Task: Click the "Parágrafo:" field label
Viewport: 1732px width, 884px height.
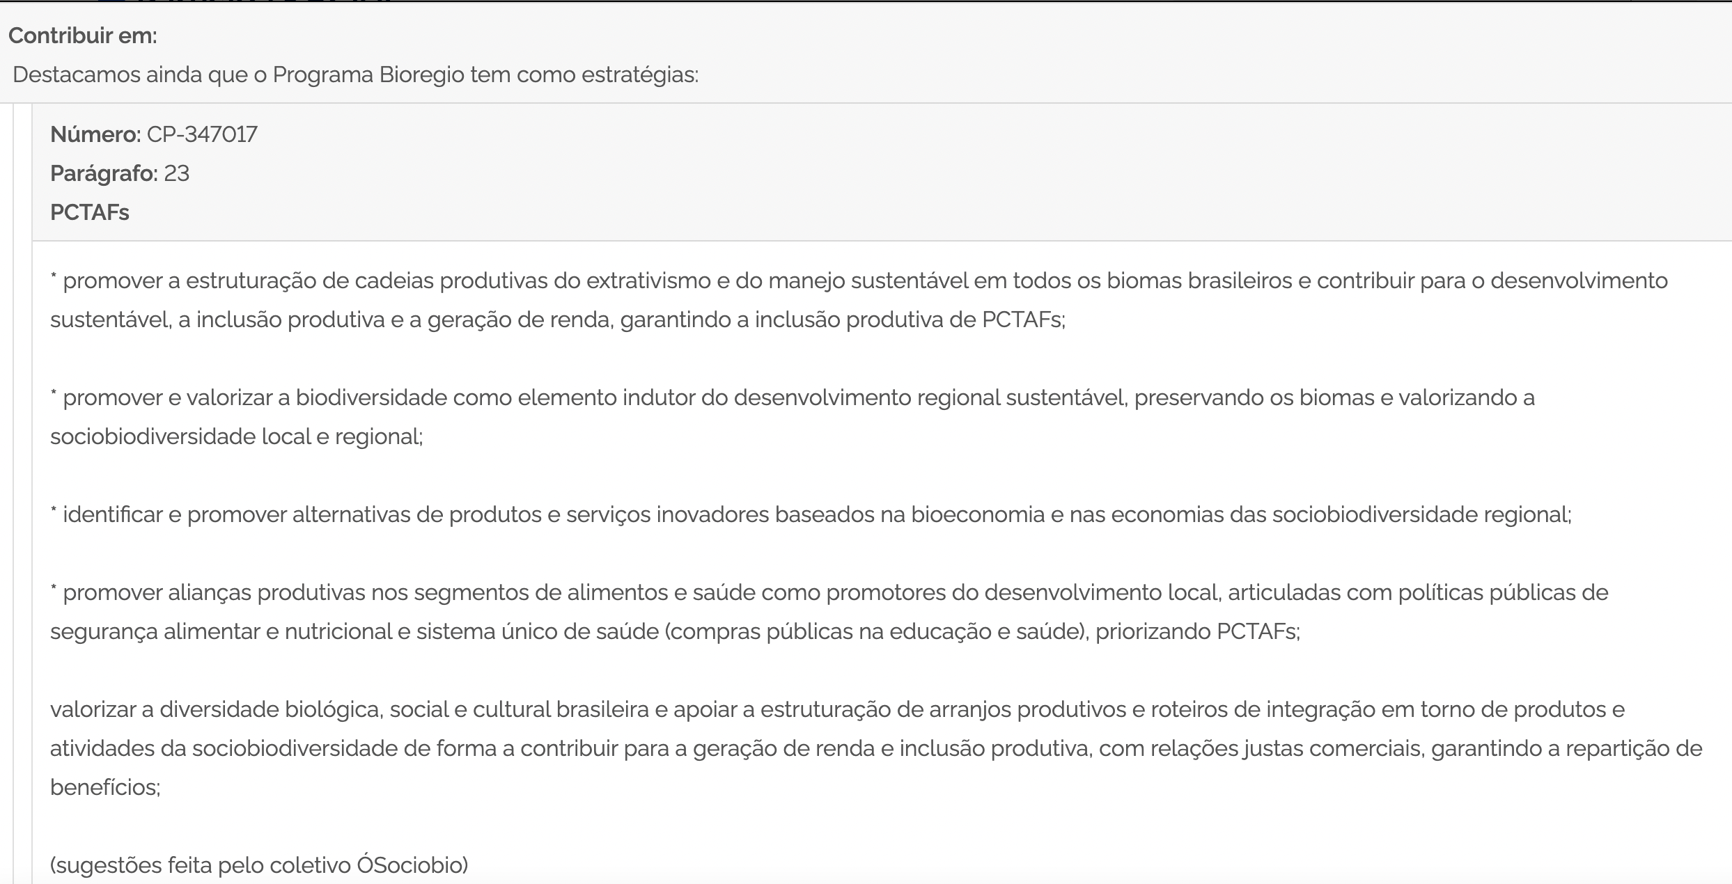Action: 104,173
